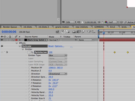Click the current time indicator handle
The width and height of the screenshot is (135, 101).
tap(104, 33)
